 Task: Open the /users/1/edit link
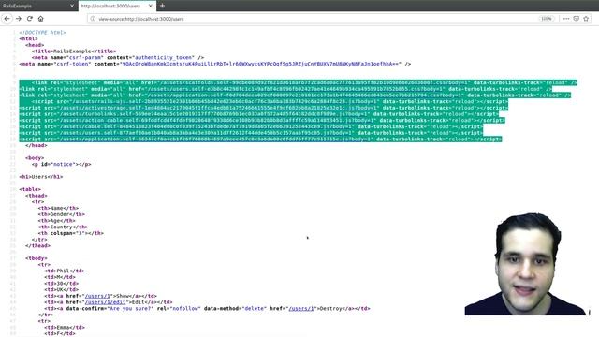(105, 301)
